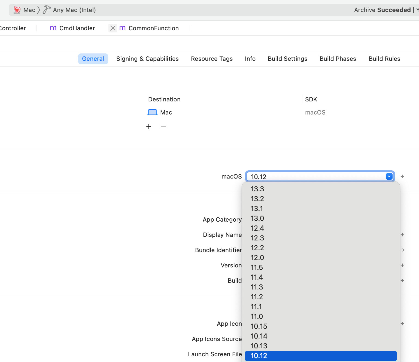Image resolution: width=419 pixels, height=362 pixels.
Task: Switch to the Info tab
Action: click(x=250, y=59)
